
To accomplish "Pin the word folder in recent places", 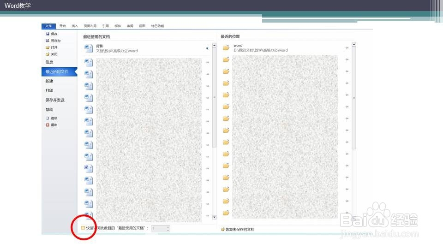I will [x=347, y=48].
